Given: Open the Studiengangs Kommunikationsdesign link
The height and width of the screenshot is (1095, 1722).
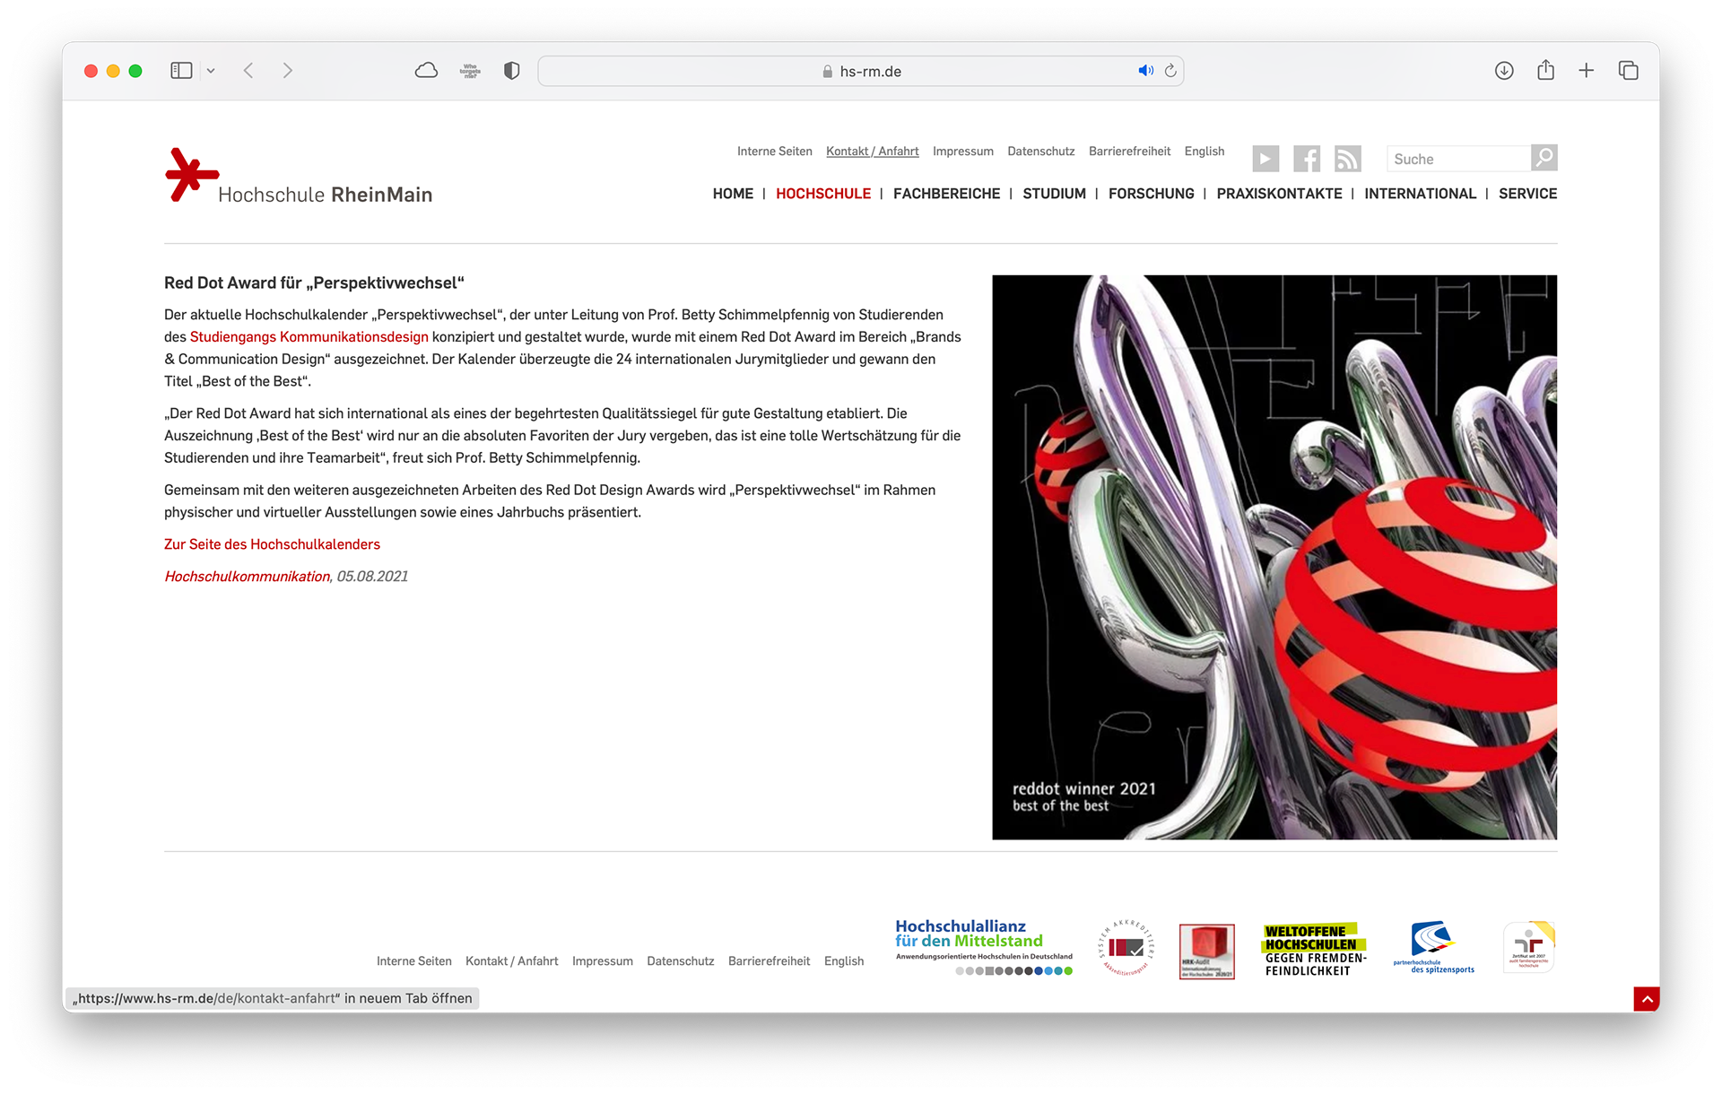Looking at the screenshot, I should click(309, 337).
